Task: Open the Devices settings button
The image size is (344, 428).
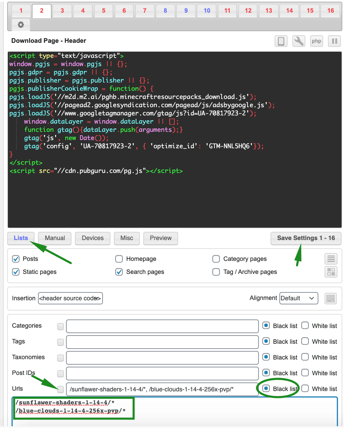Action: [93, 238]
